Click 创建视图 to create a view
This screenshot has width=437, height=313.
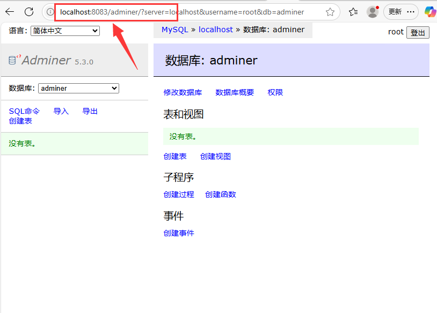click(217, 156)
